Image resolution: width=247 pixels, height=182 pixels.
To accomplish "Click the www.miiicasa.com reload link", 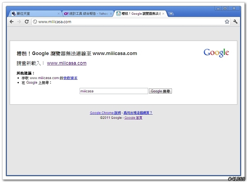I will (67, 63).
